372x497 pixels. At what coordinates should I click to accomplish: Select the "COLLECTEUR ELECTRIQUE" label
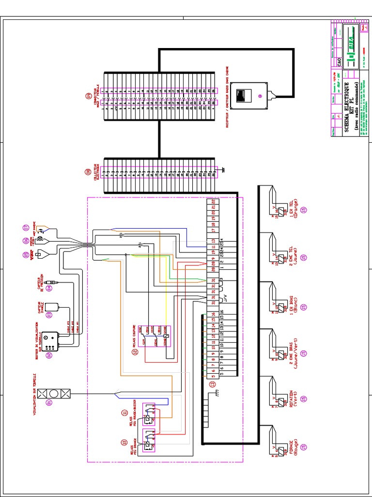pyautogui.click(x=96, y=172)
